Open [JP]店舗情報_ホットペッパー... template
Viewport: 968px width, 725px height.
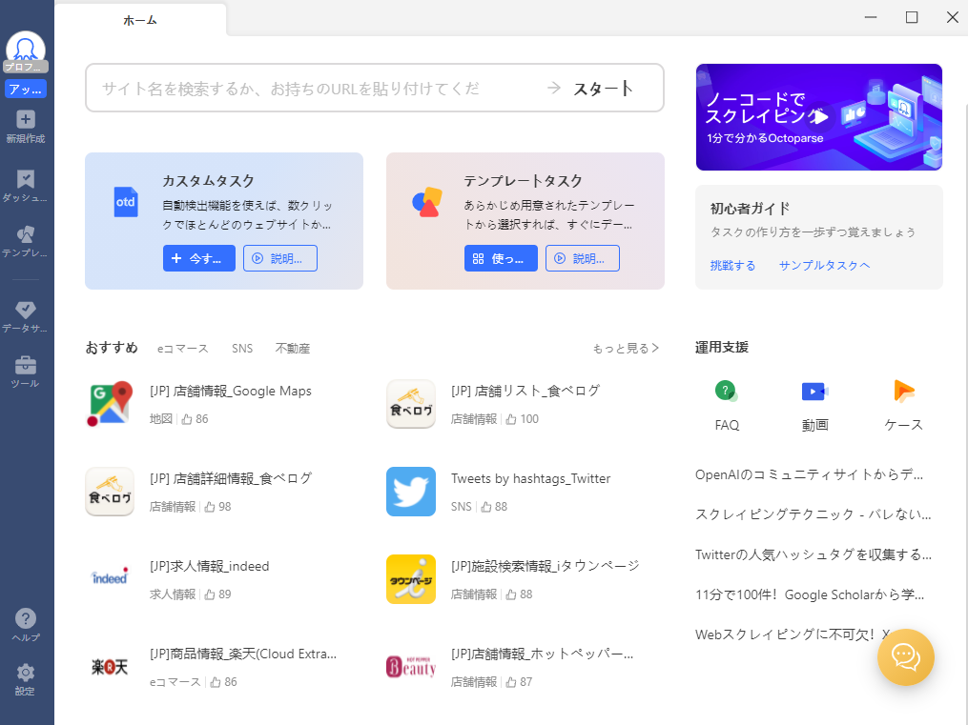point(542,654)
